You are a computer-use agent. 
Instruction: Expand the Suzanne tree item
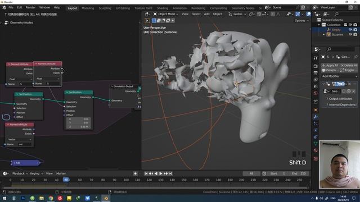tap(324, 34)
